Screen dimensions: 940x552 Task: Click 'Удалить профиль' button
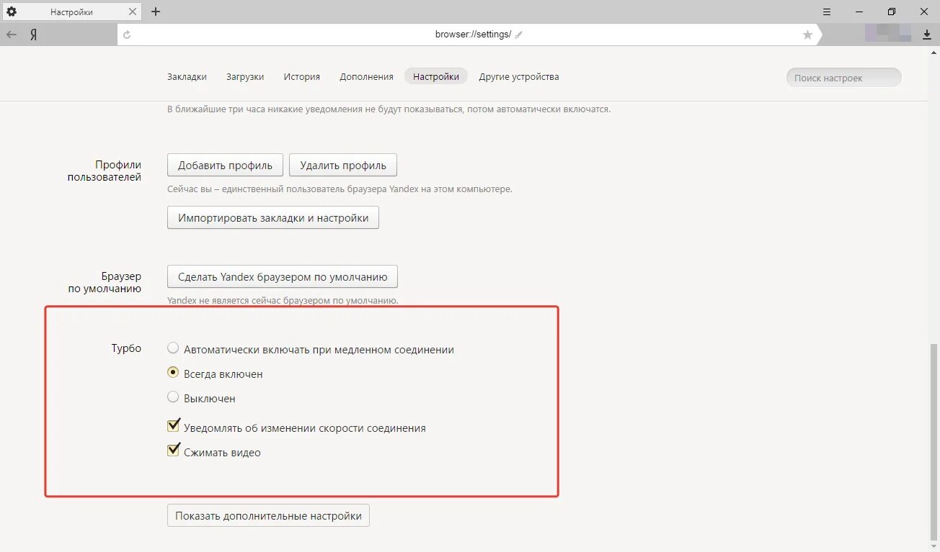(343, 165)
